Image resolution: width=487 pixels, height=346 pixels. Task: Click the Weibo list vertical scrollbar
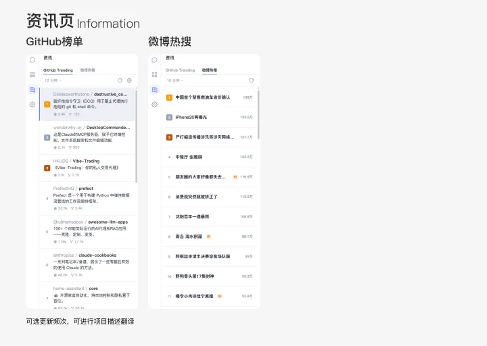258,114
